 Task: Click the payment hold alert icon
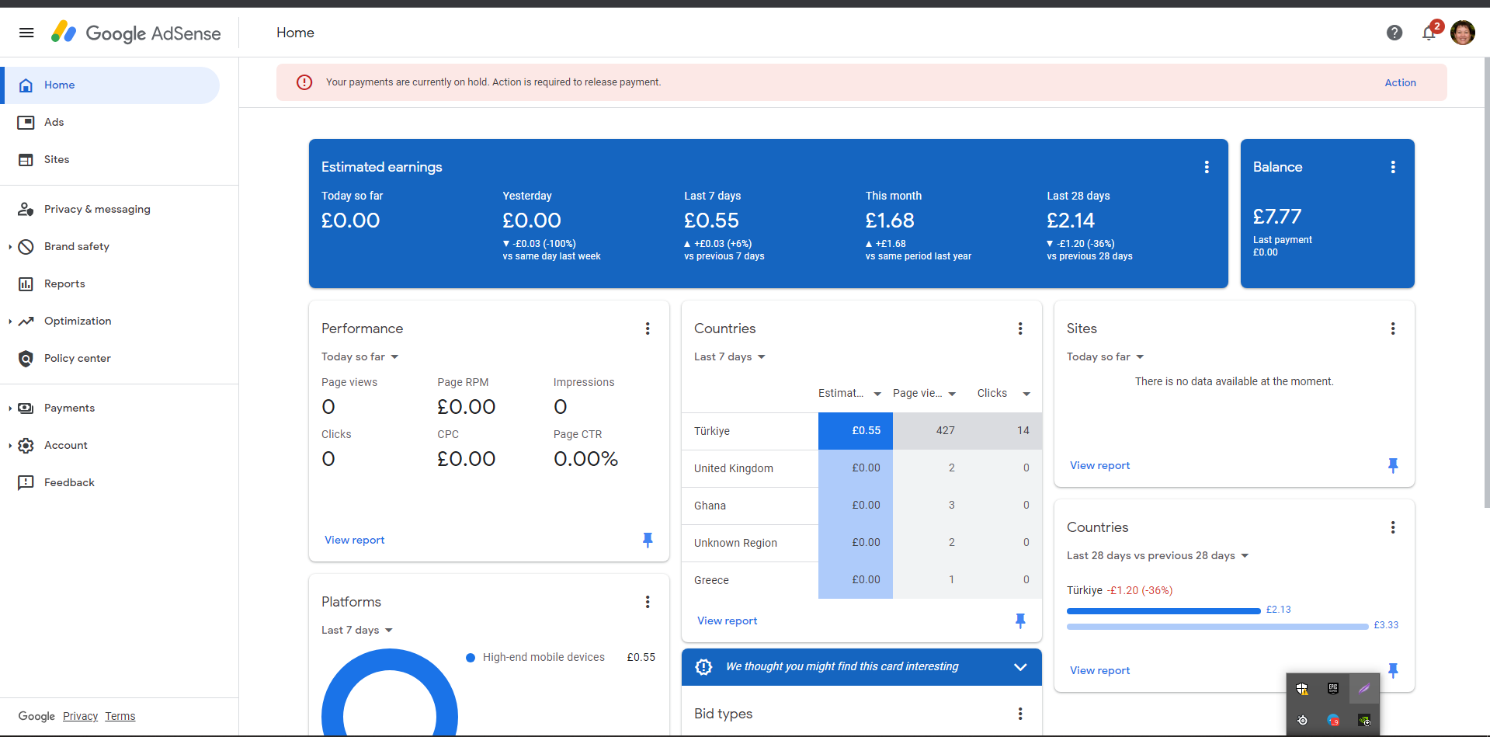coord(304,82)
